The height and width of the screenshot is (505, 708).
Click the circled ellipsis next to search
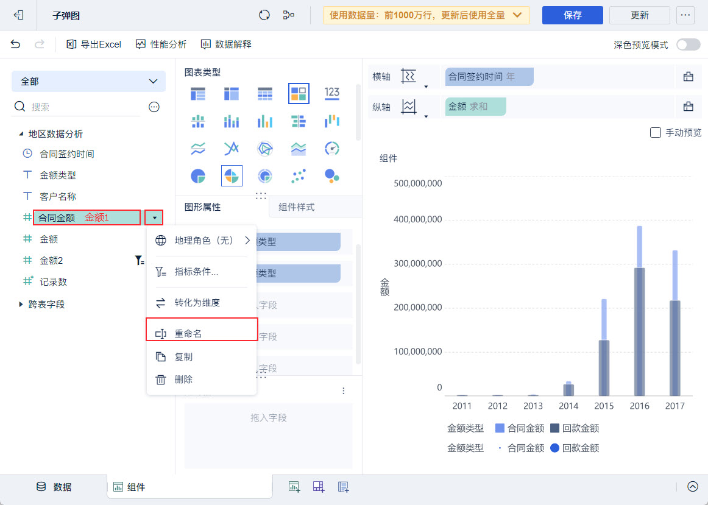(x=154, y=107)
